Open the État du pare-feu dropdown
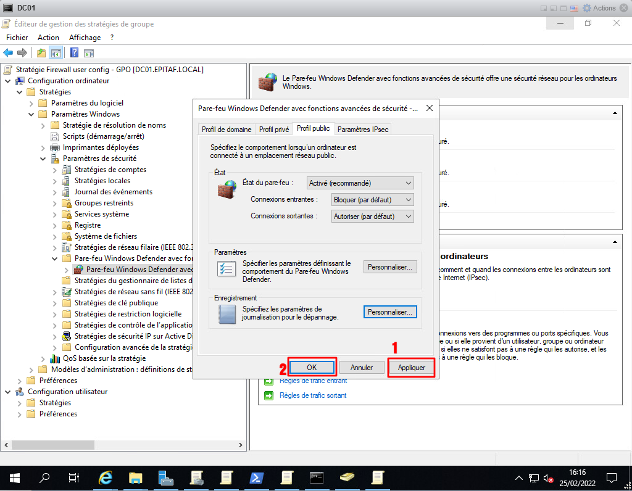This screenshot has height=491, width=632. point(360,183)
